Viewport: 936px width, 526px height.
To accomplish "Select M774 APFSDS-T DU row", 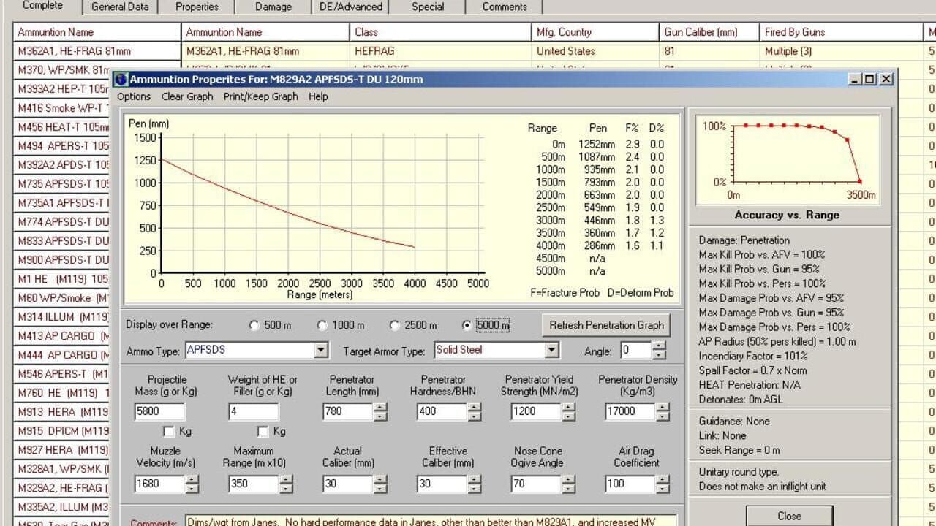I will [63, 222].
